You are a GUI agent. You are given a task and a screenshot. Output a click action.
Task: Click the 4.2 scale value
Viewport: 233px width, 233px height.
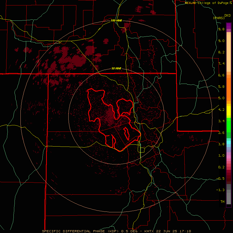[x=221, y=110]
